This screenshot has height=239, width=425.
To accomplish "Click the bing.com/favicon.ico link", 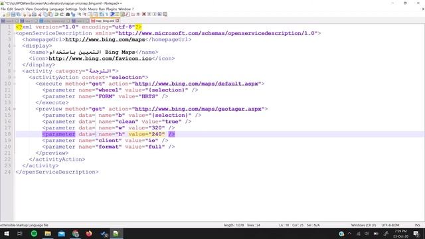I will tap(100, 58).
